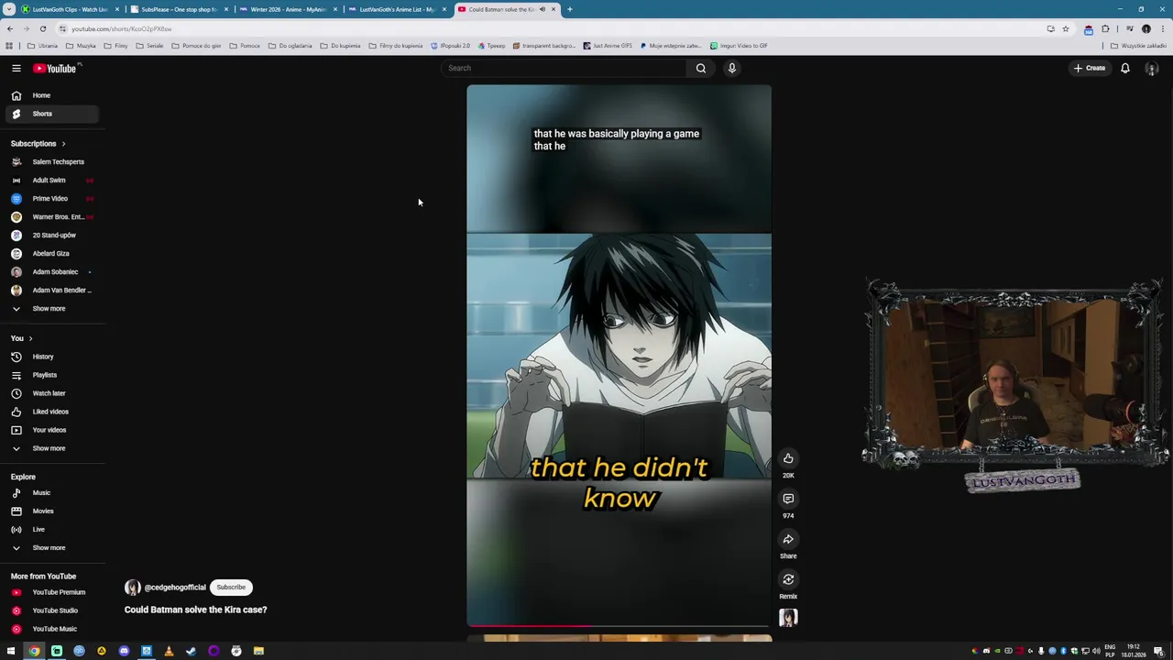Open the Windows Start menu
This screenshot has width=1173, height=660.
pyautogui.click(x=11, y=651)
